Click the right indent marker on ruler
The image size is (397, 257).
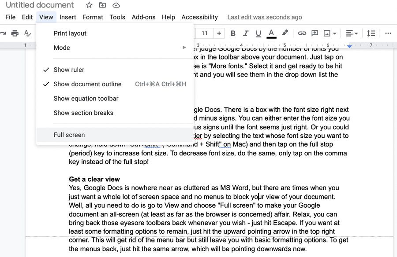349,46
